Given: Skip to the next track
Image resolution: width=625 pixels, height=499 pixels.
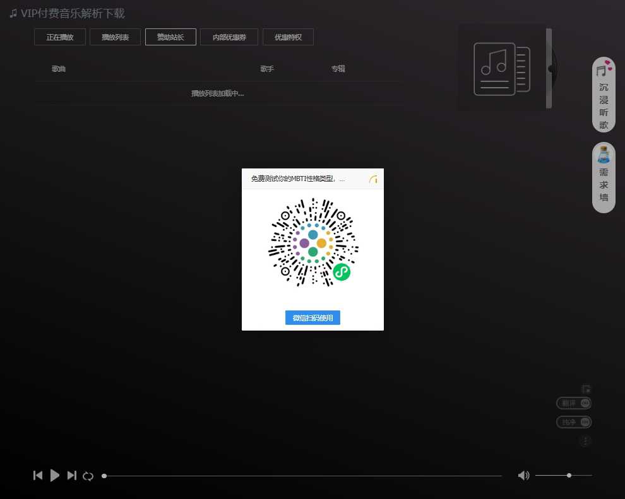Looking at the screenshot, I should point(72,475).
